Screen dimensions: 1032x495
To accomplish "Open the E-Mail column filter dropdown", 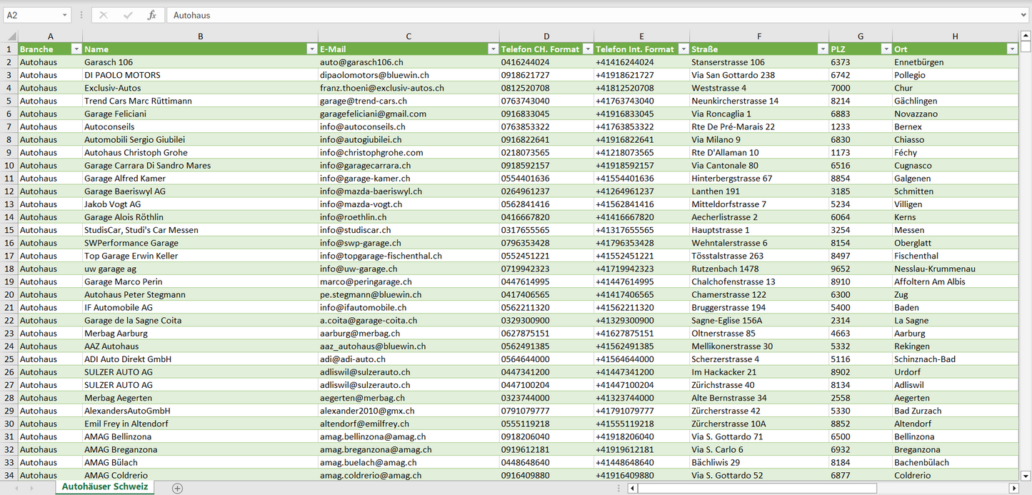I will 493,49.
